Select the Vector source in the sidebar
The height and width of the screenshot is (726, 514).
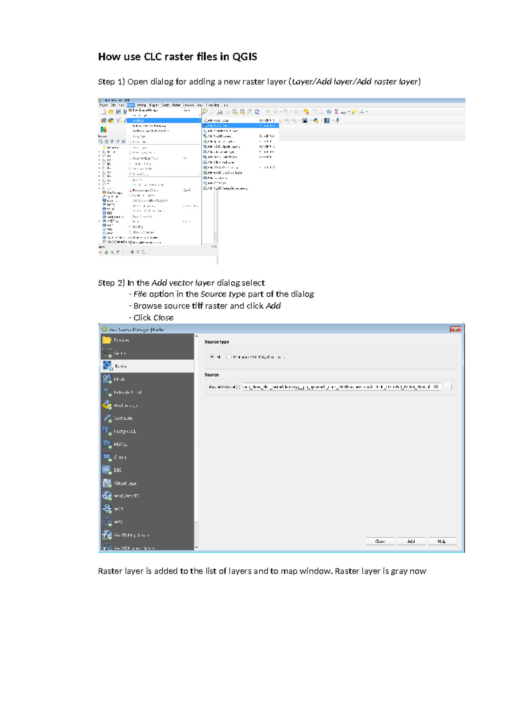(147, 353)
